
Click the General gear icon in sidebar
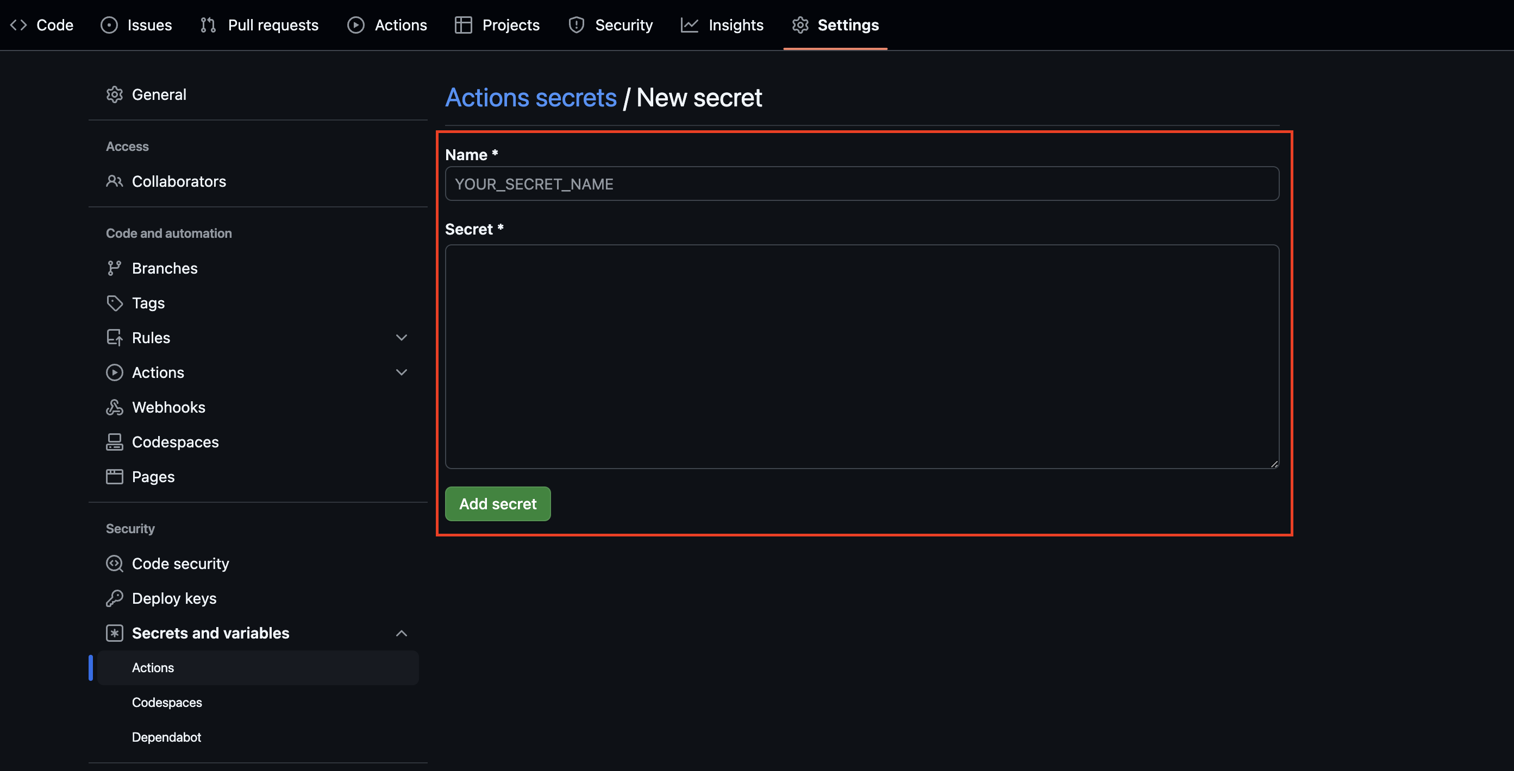[114, 94]
